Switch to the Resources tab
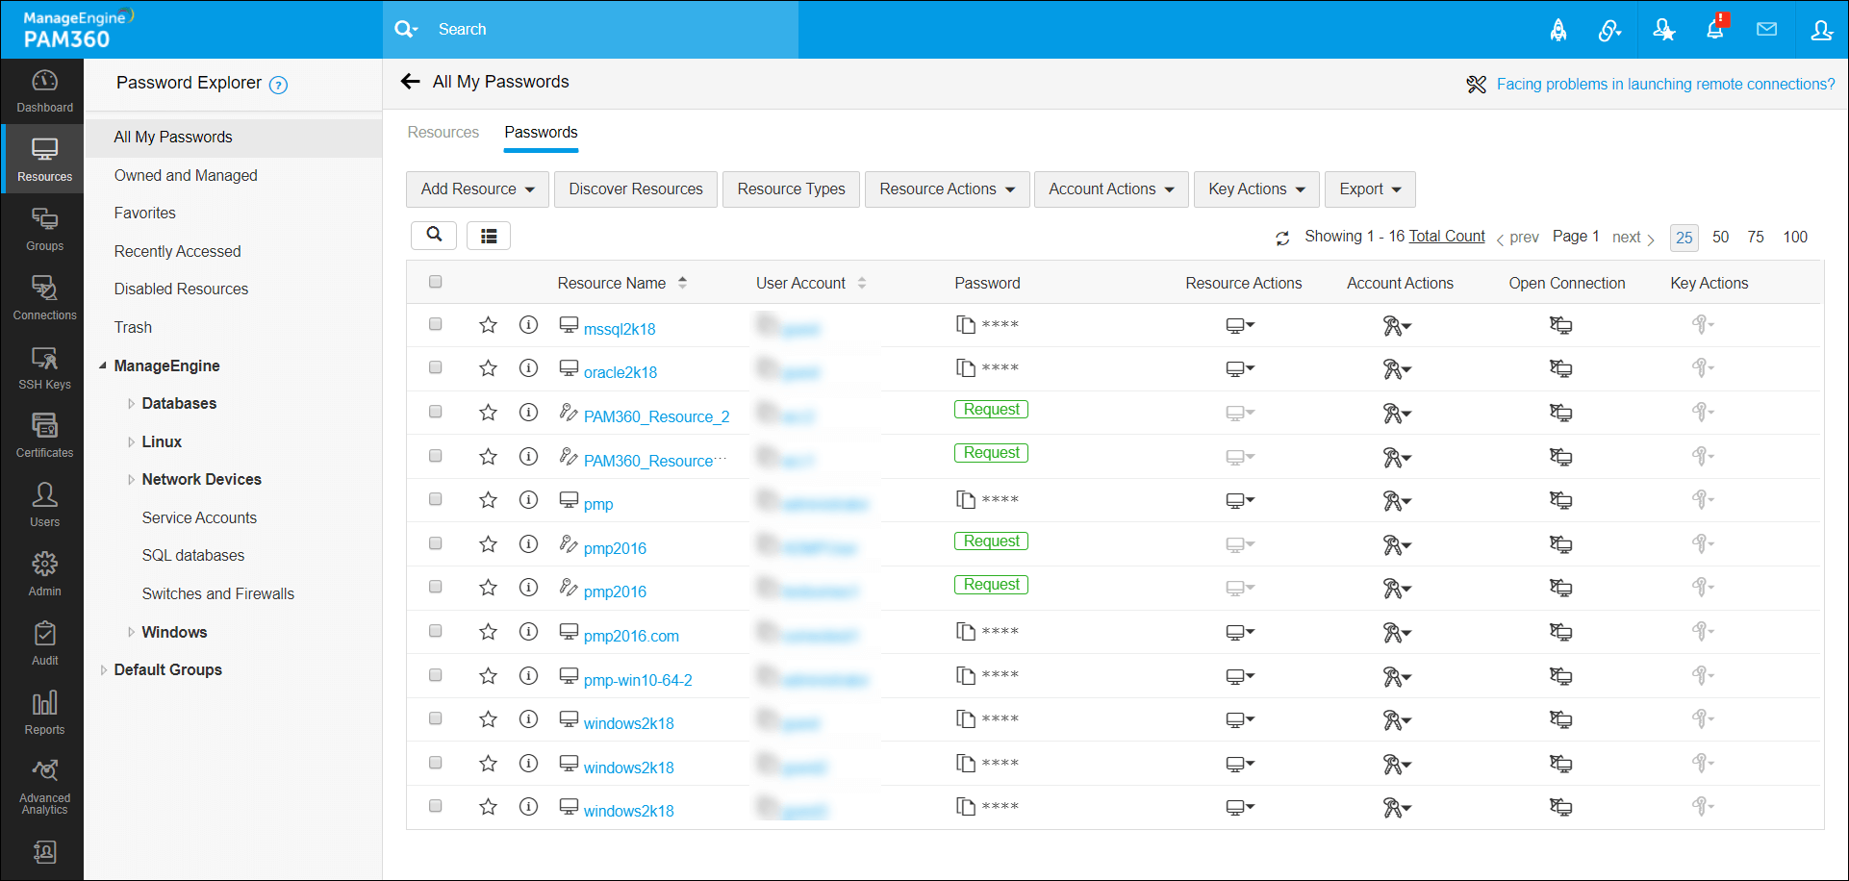 coord(443,133)
